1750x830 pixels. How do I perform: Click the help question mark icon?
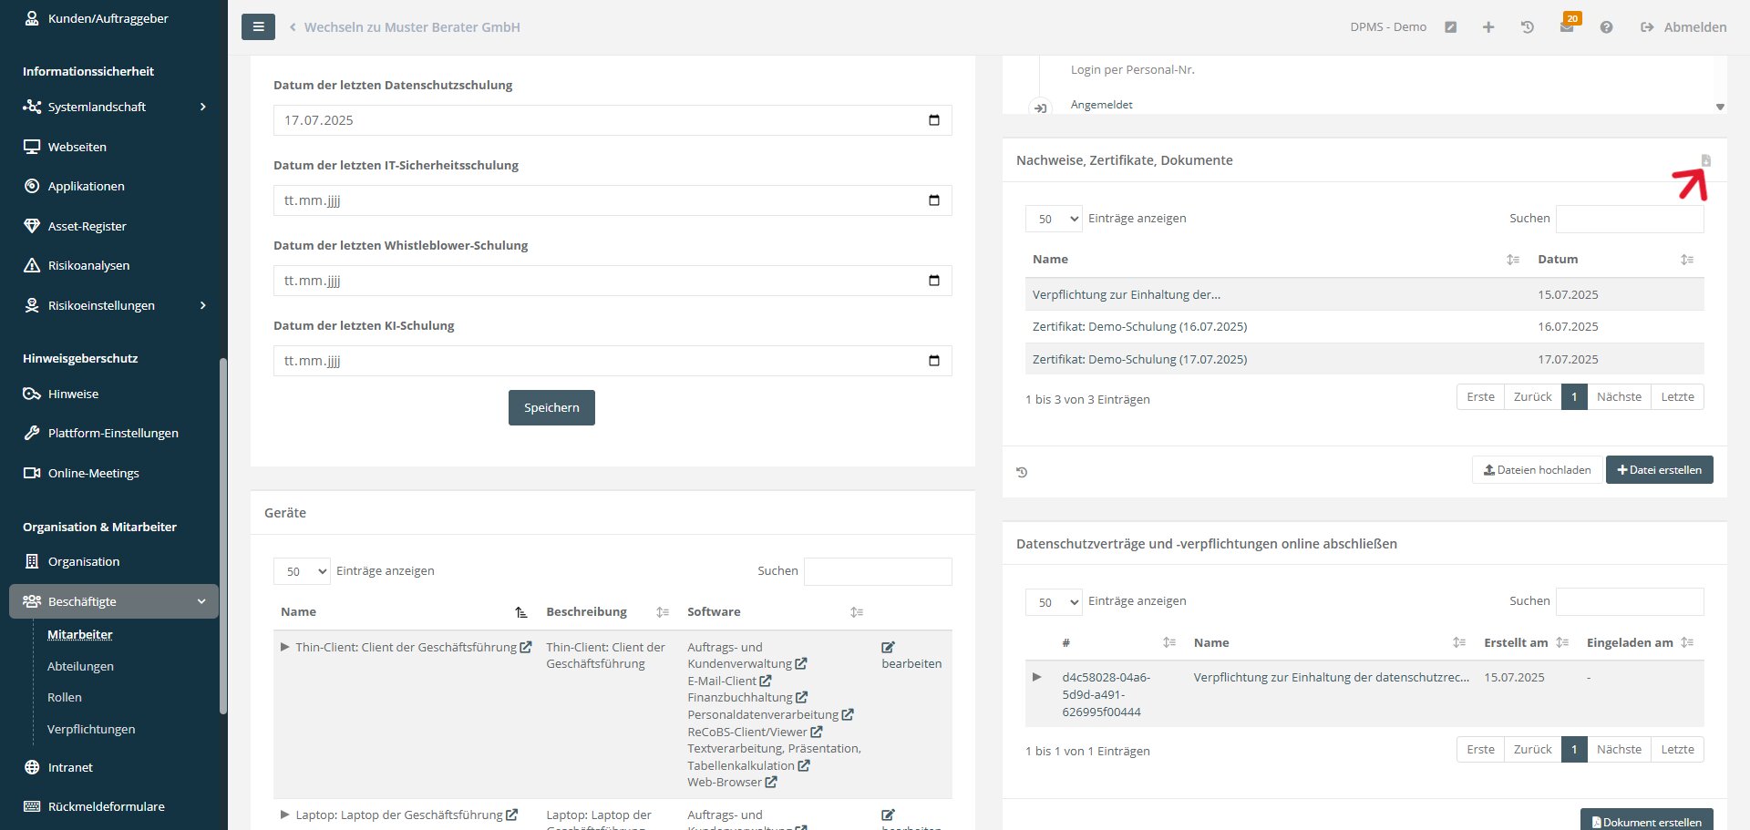[1606, 27]
